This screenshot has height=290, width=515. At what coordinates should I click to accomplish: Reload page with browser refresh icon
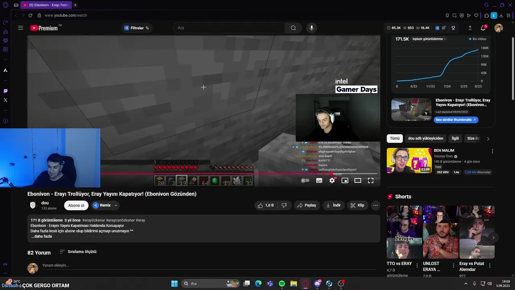tap(30, 15)
